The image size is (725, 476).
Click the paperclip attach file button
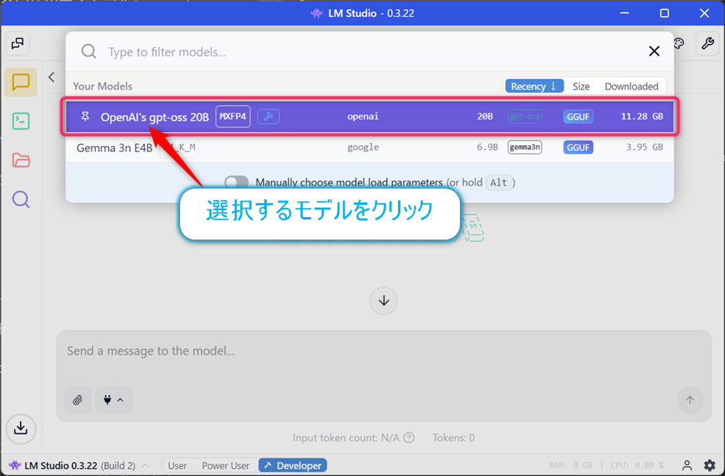pyautogui.click(x=77, y=399)
